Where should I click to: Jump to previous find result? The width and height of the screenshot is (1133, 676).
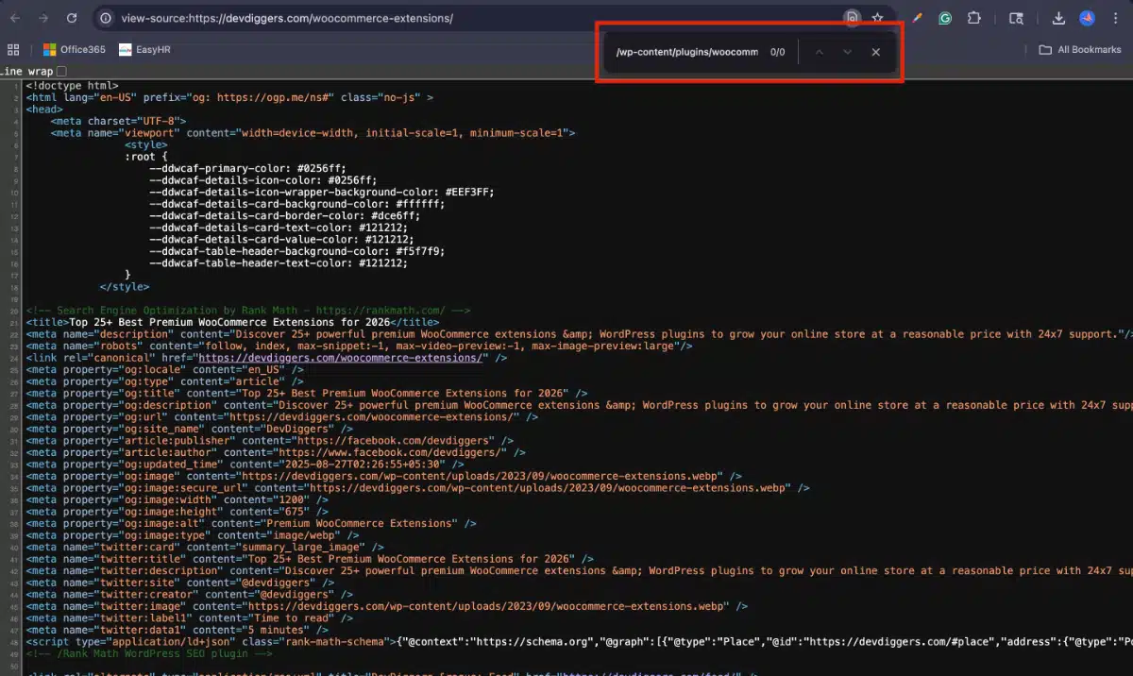819,52
